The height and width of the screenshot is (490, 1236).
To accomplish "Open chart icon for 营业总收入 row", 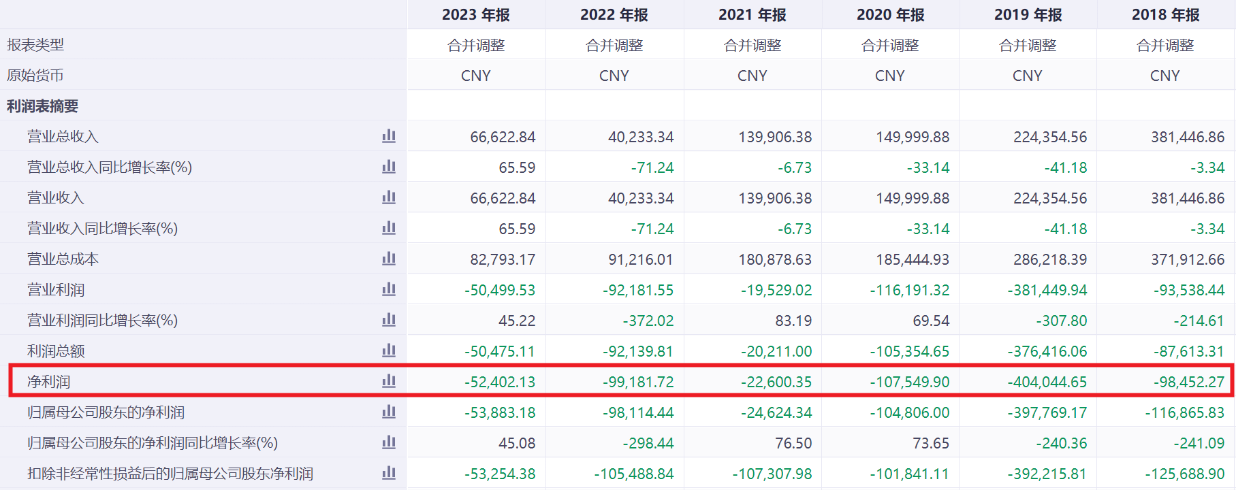I will (x=389, y=136).
